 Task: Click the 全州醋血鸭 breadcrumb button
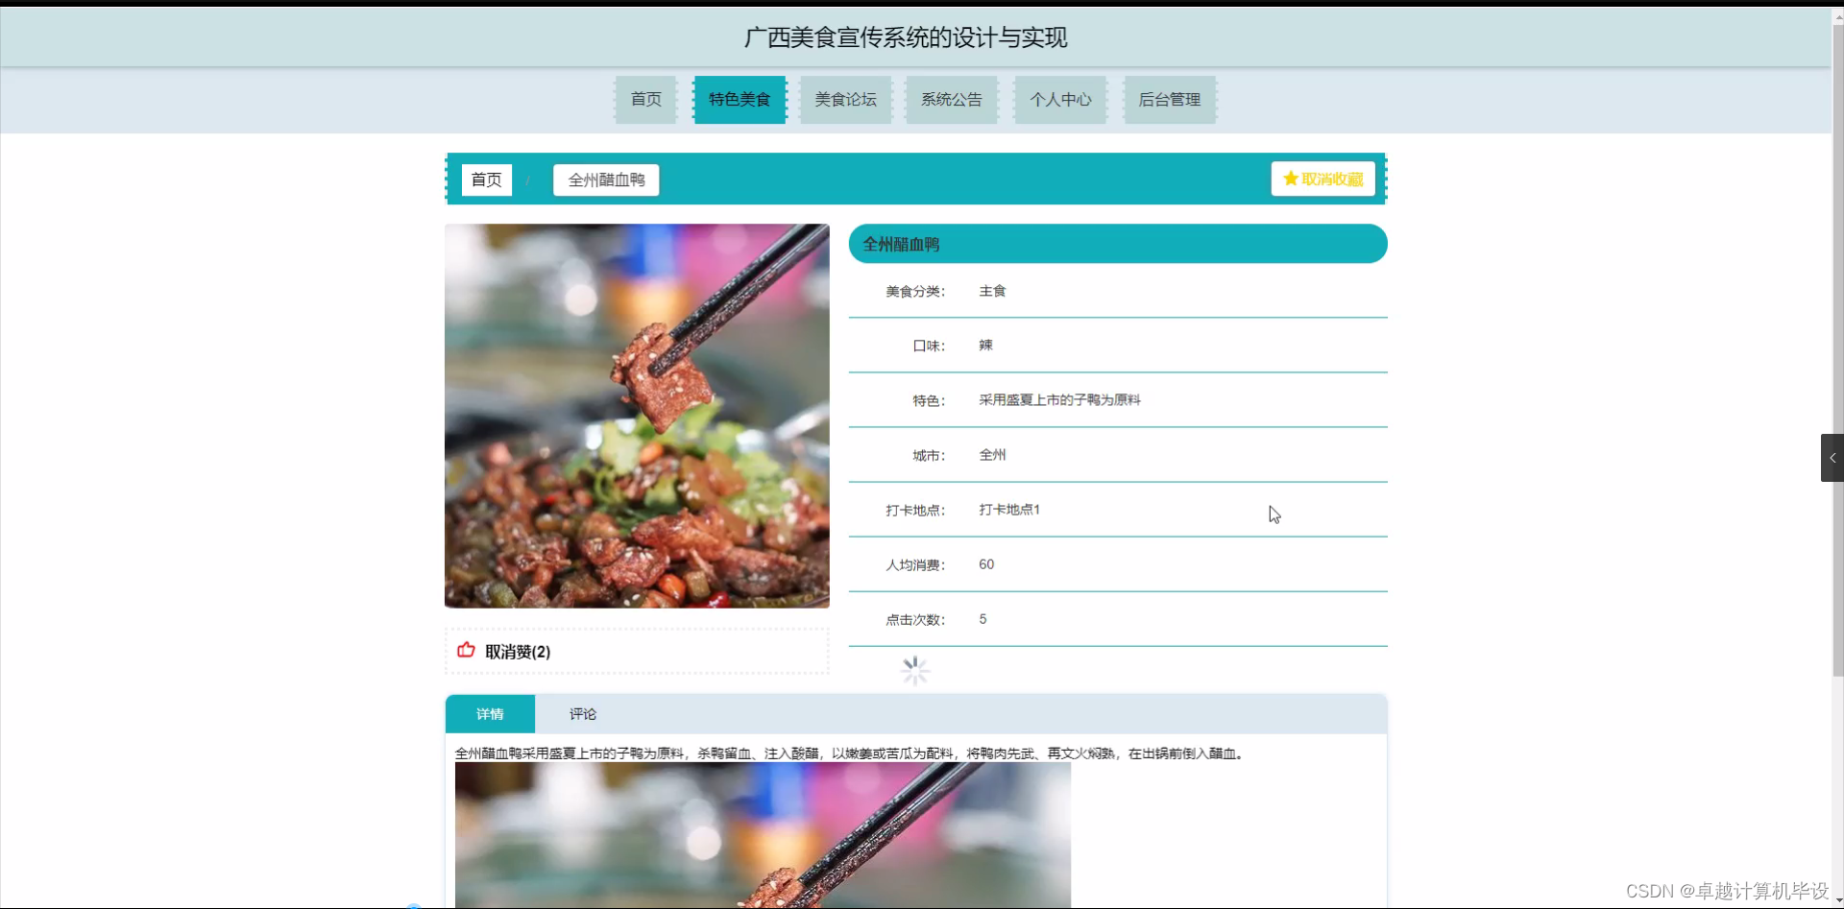click(x=604, y=179)
